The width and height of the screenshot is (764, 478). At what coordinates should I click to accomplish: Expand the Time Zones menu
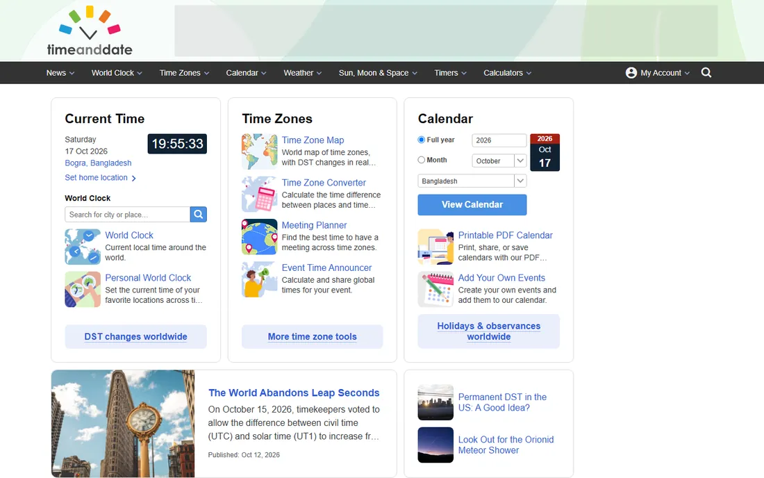(x=184, y=72)
